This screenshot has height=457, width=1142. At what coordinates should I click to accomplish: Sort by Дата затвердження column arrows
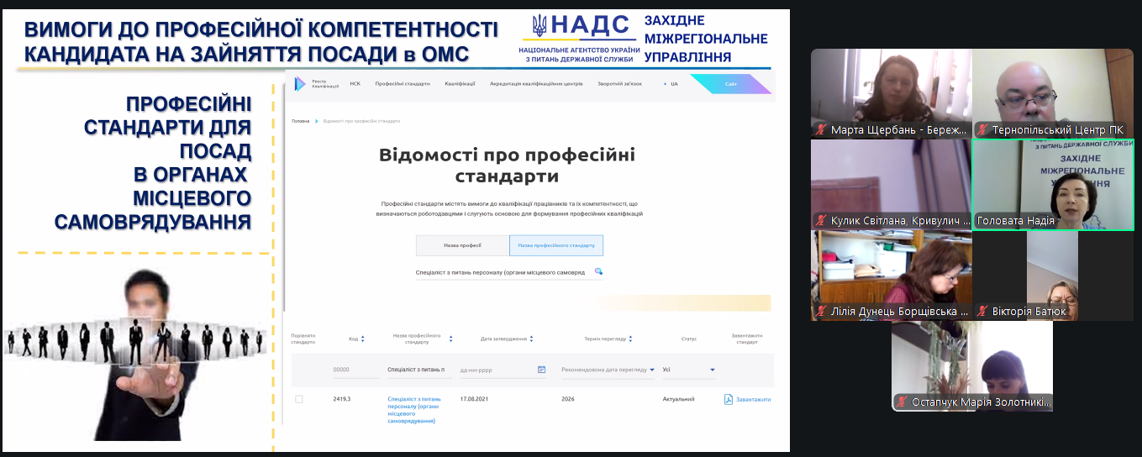531,339
